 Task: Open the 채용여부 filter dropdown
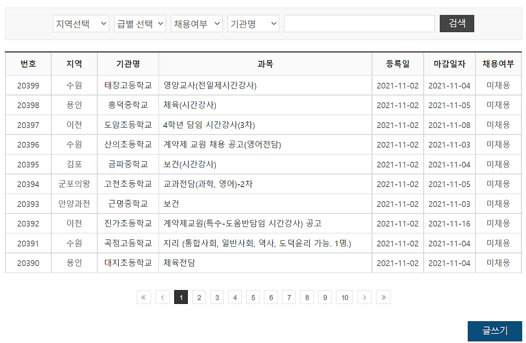197,23
